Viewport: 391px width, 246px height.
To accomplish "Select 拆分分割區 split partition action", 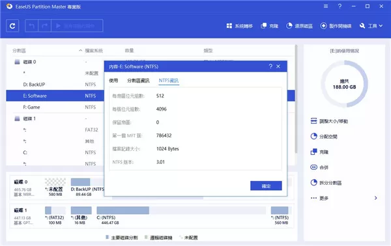I will 326,183.
